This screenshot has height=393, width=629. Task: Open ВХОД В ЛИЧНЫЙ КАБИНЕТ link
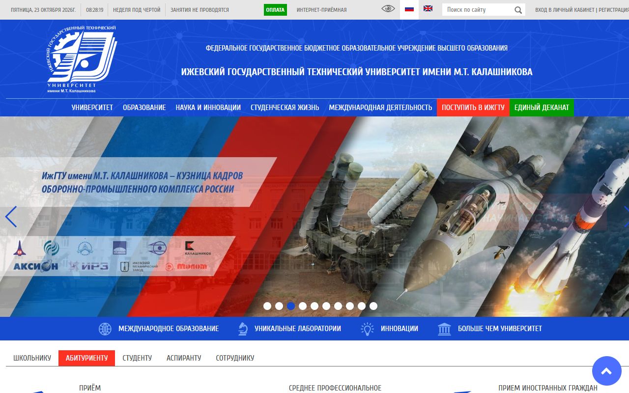(x=565, y=10)
